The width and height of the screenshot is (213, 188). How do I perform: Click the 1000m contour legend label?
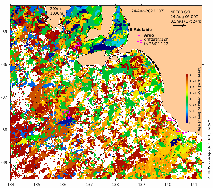click(x=56, y=13)
